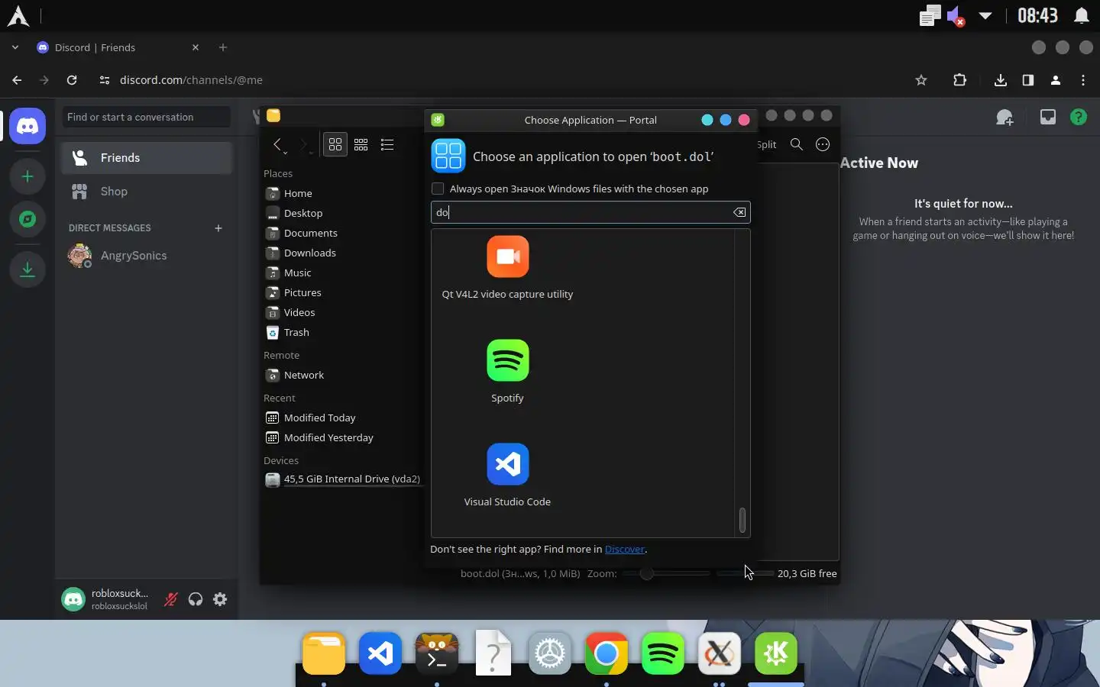Open AngrySonics direct message
Image resolution: width=1100 pixels, height=687 pixels.
tap(147, 256)
